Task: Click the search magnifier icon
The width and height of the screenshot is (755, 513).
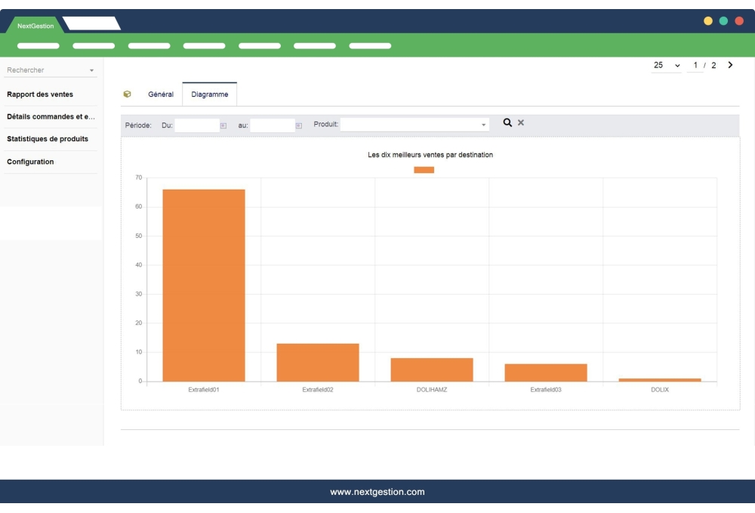Action: tap(507, 123)
